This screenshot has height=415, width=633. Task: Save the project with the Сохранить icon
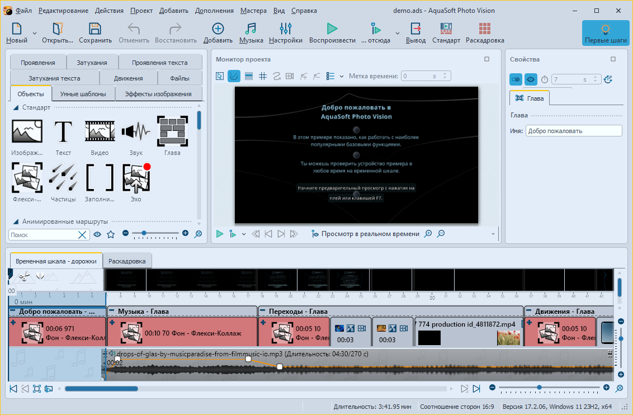point(95,32)
